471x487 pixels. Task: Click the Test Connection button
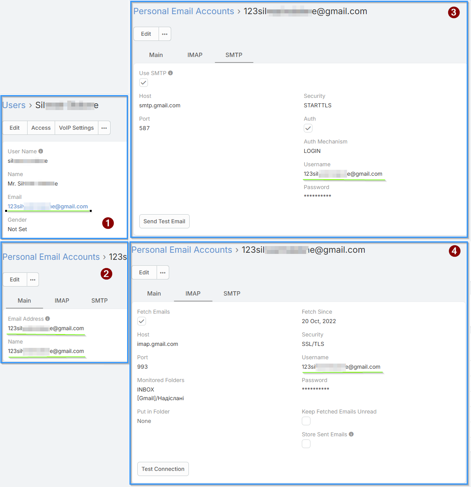[x=163, y=469]
